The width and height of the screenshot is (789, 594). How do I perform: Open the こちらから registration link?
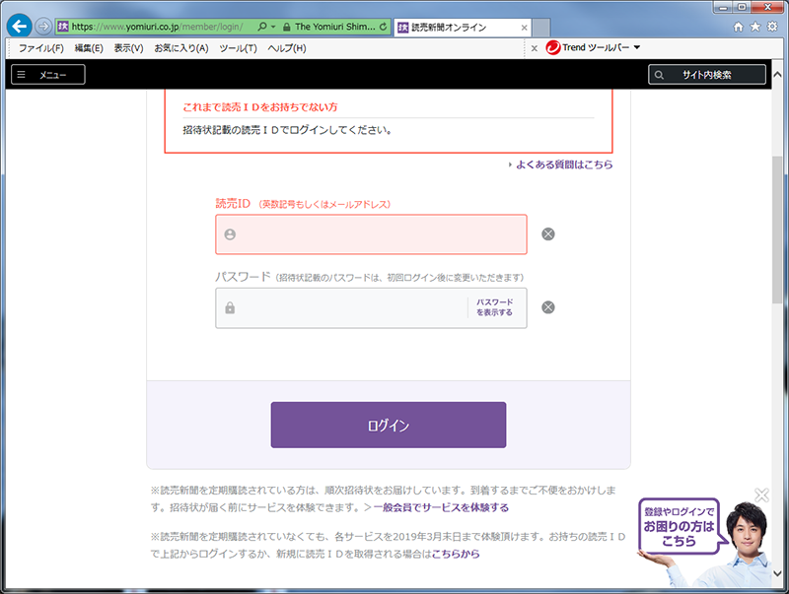456,554
